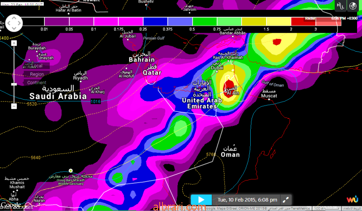Toggle the radar layer icon

click(352, 6)
